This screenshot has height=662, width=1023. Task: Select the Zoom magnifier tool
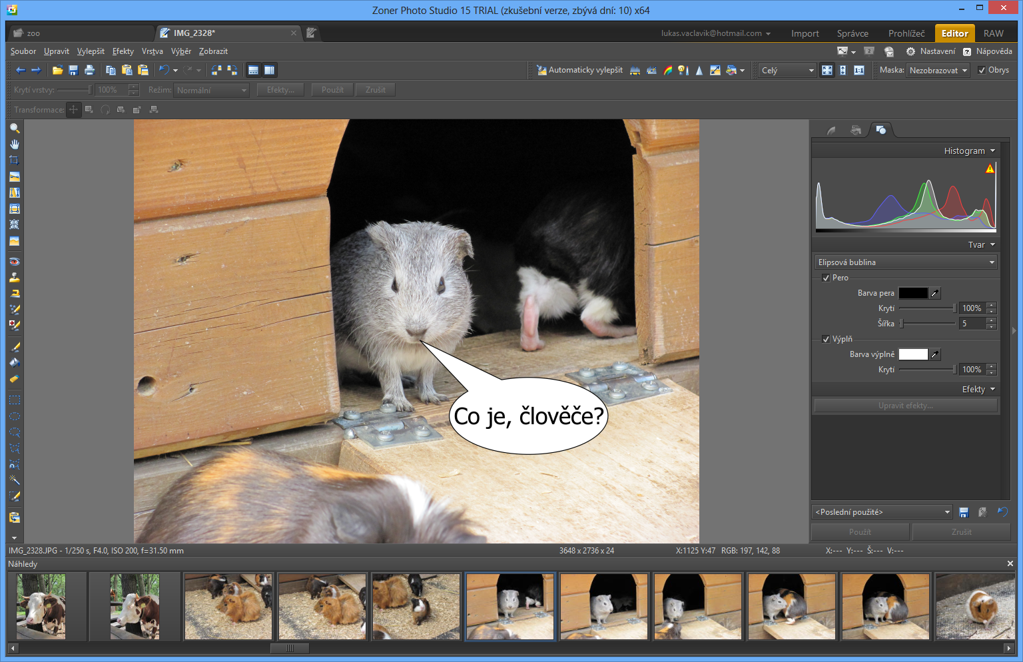pyautogui.click(x=14, y=129)
